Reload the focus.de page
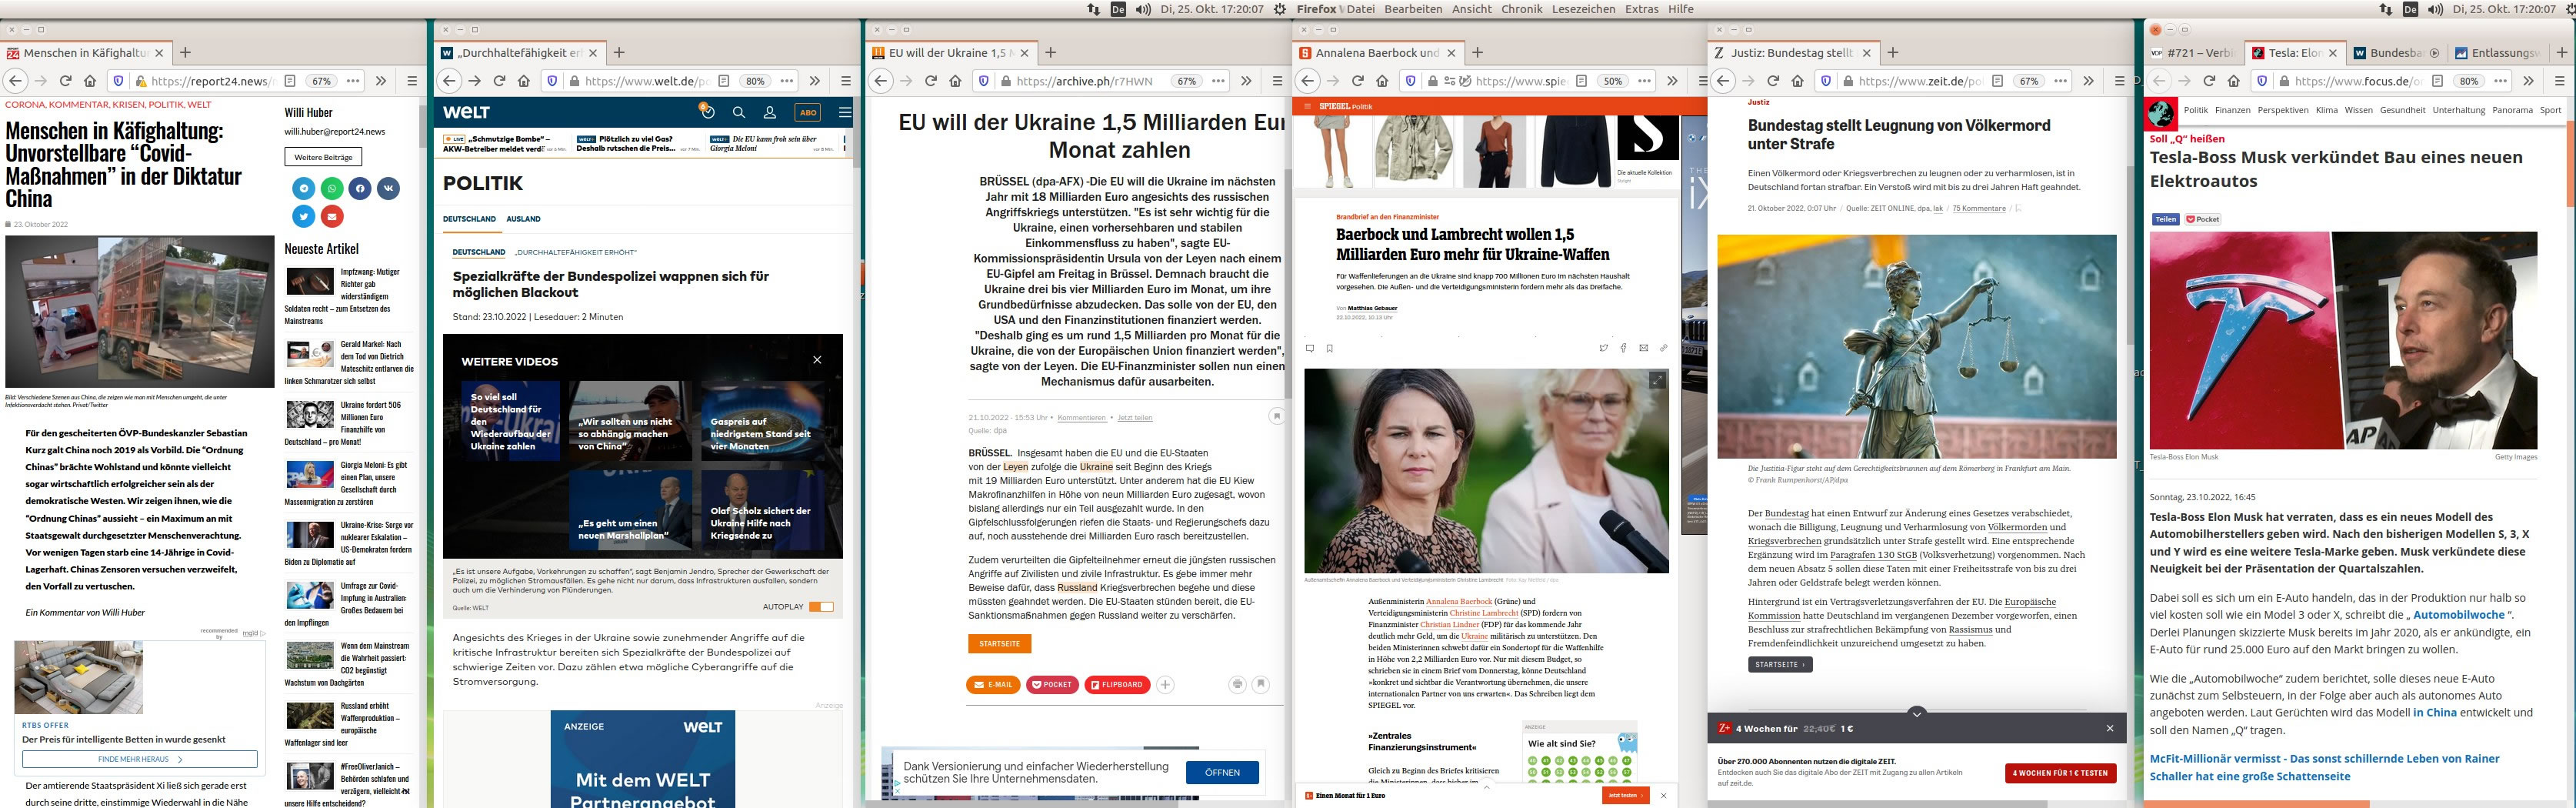 (2209, 81)
